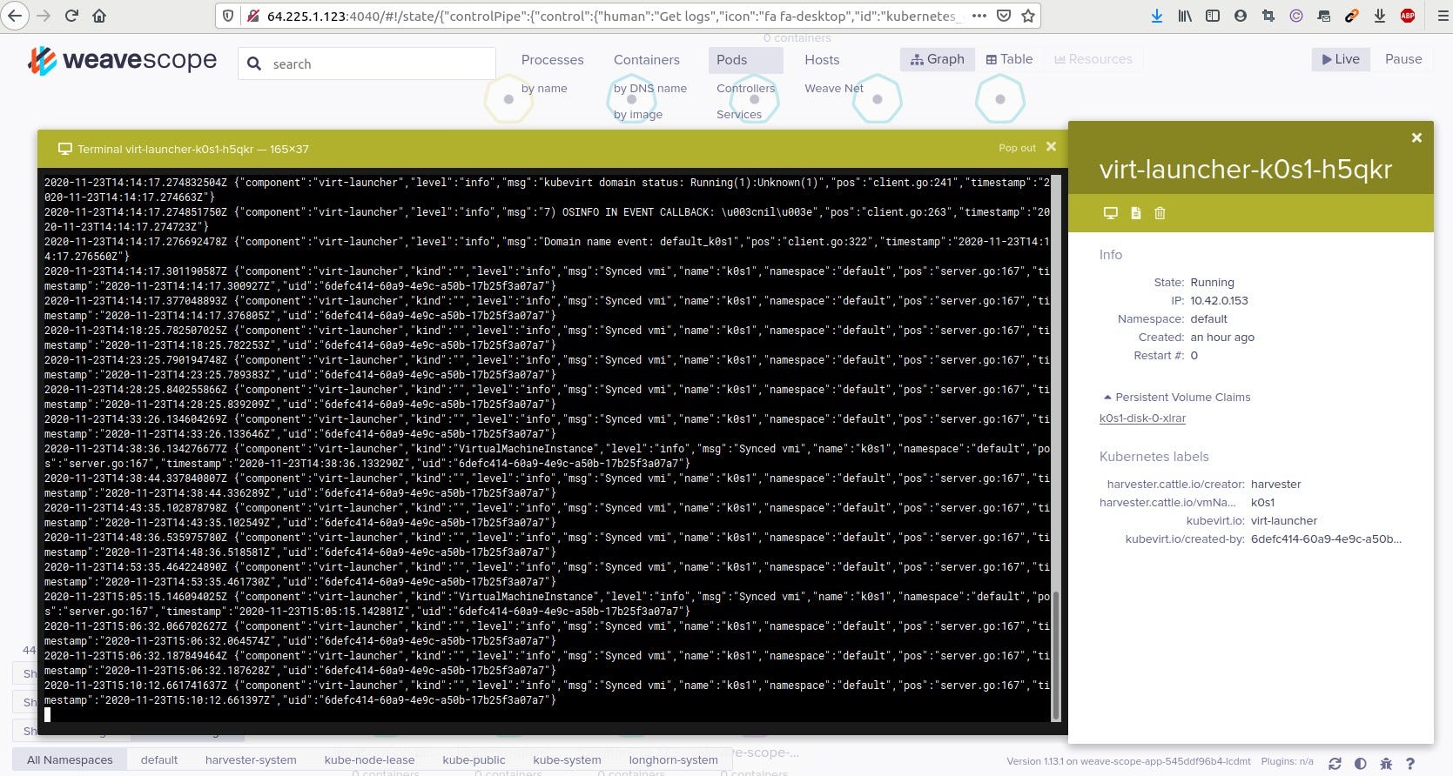
Task: Select the Containers topology
Action: 646,60
